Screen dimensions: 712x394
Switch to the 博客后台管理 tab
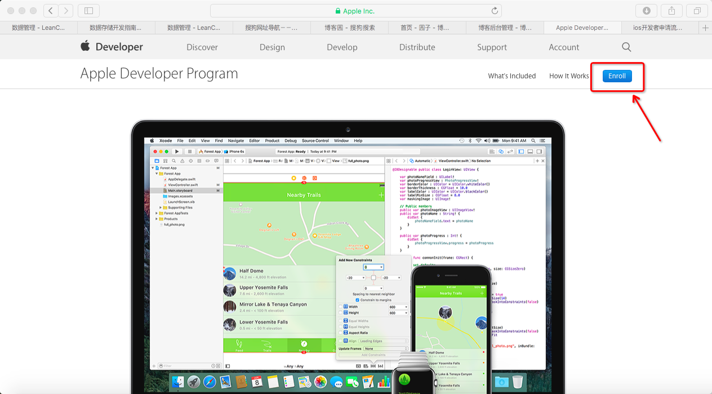(x=504, y=28)
